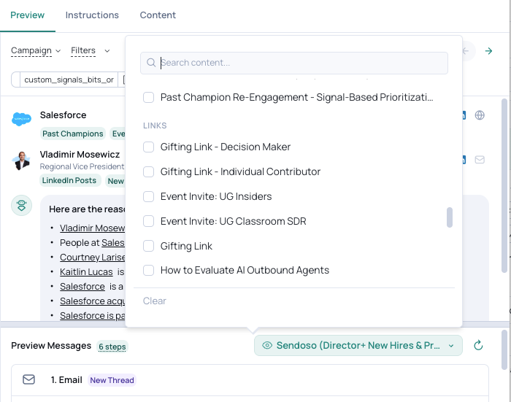Click the Search content field

294,63
